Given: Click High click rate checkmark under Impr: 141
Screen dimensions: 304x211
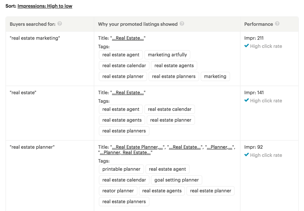Looking at the screenshot, I should tap(247, 100).
